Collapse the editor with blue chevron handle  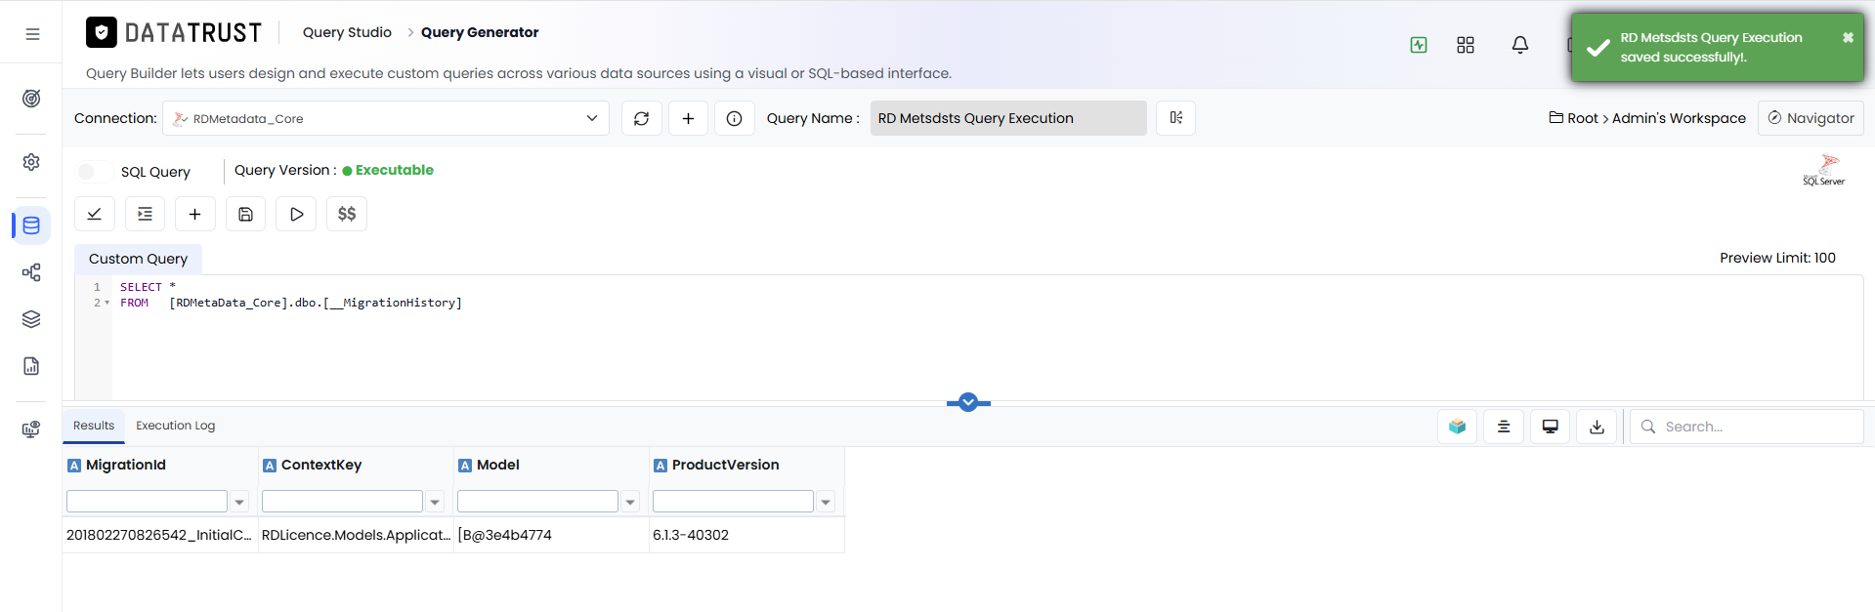[968, 402]
